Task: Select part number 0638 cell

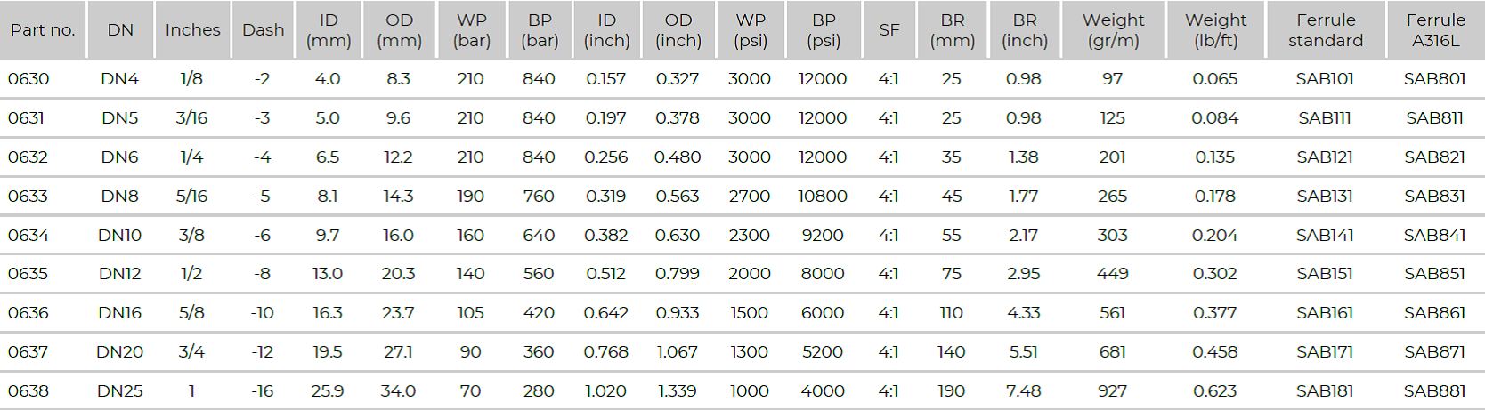Action: [x=28, y=391]
